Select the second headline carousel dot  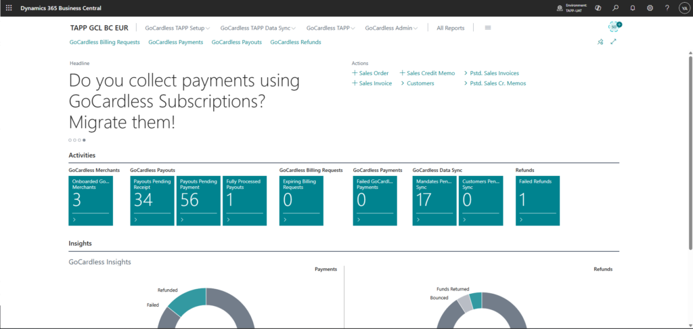74,140
